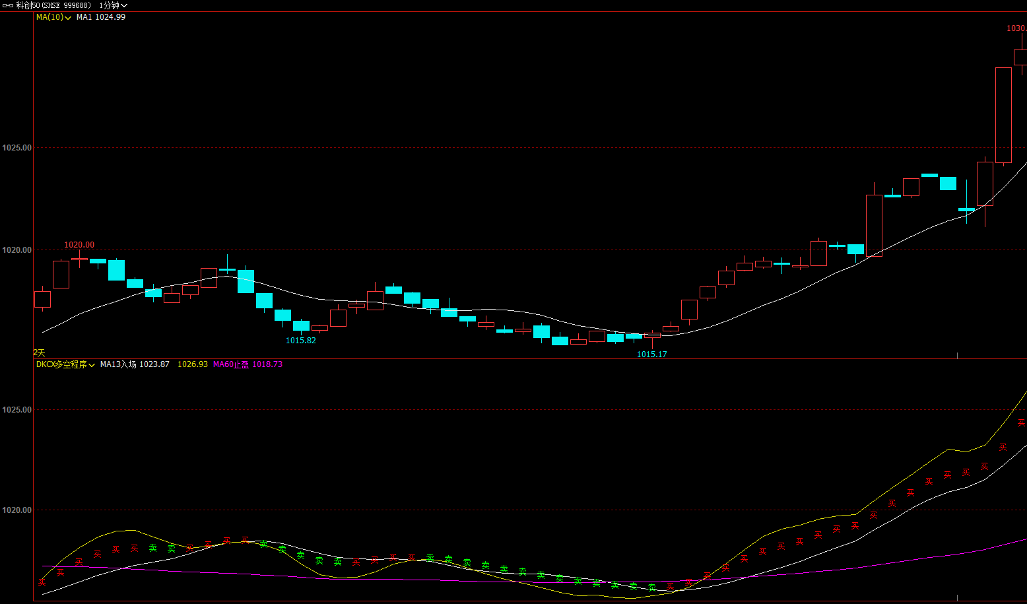
Task: Click 1025.00 axis label in DKCX panel
Action: pos(17,410)
